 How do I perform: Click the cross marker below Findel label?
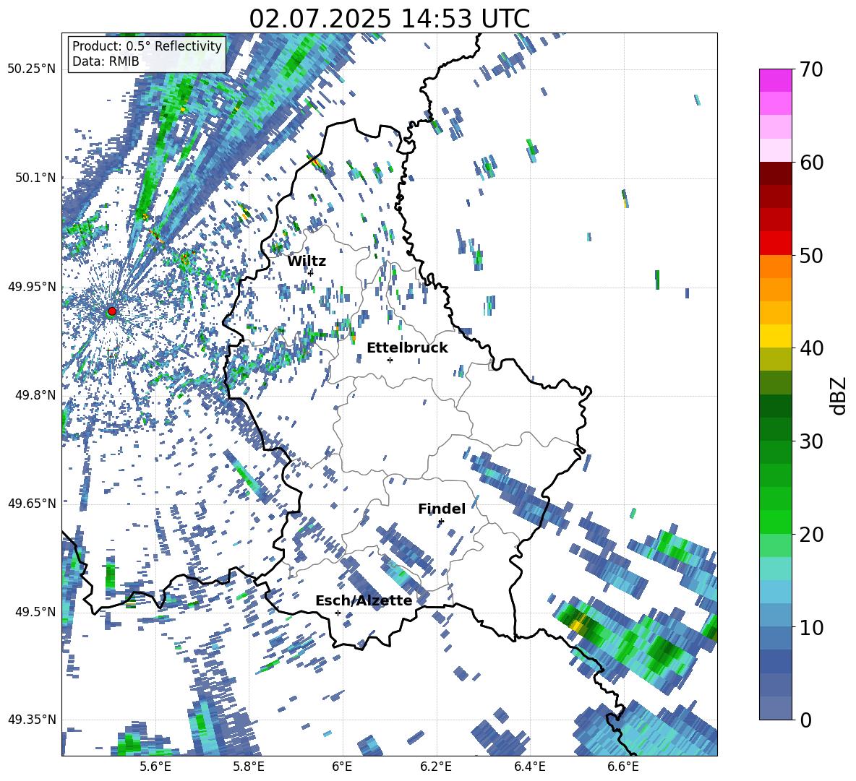(441, 522)
